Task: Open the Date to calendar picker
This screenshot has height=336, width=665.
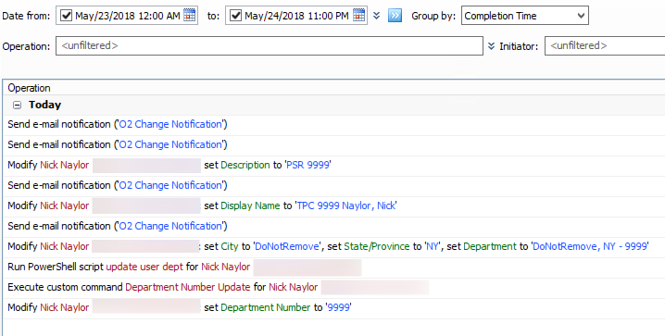Action: (358, 16)
